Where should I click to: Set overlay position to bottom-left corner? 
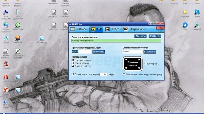click(126, 68)
